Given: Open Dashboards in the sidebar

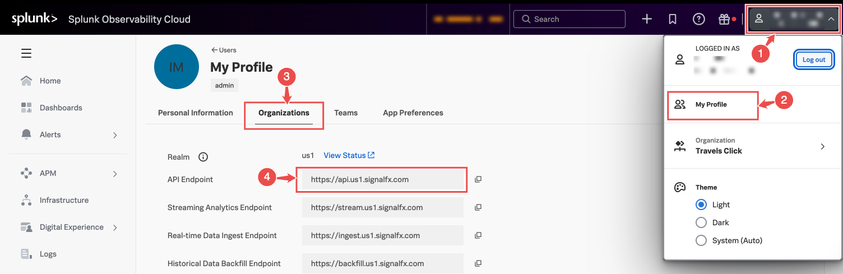Looking at the screenshot, I should click(61, 108).
